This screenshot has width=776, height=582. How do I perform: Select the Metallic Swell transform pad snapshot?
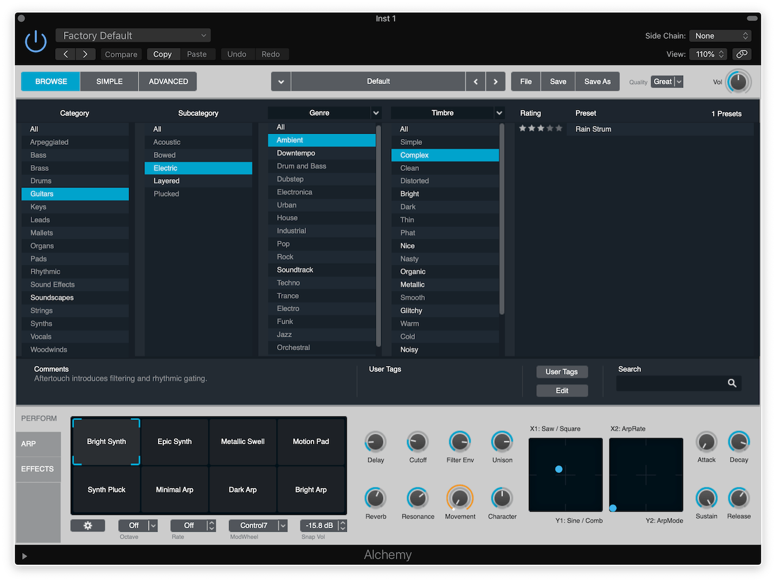243,441
